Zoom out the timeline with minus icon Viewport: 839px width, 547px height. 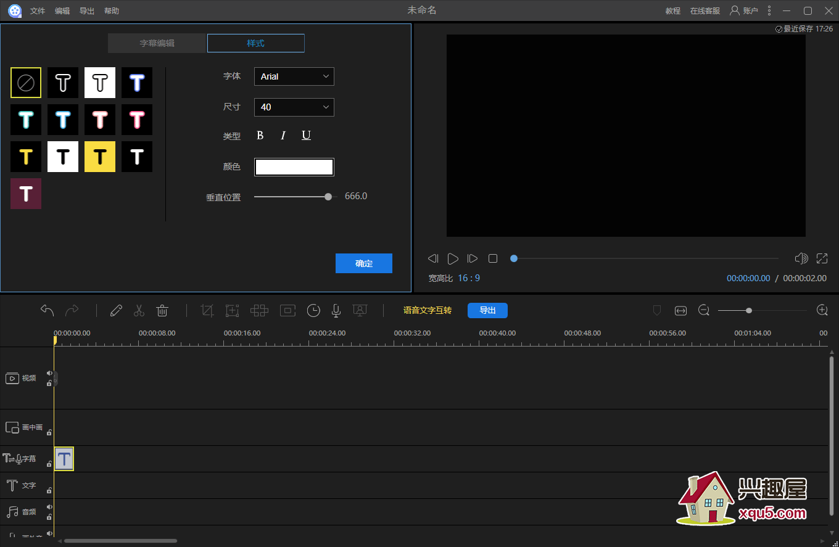pos(704,310)
